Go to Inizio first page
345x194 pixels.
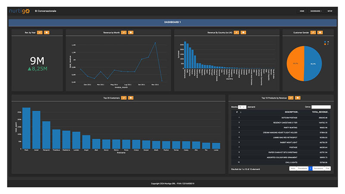pyautogui.click(x=293, y=169)
